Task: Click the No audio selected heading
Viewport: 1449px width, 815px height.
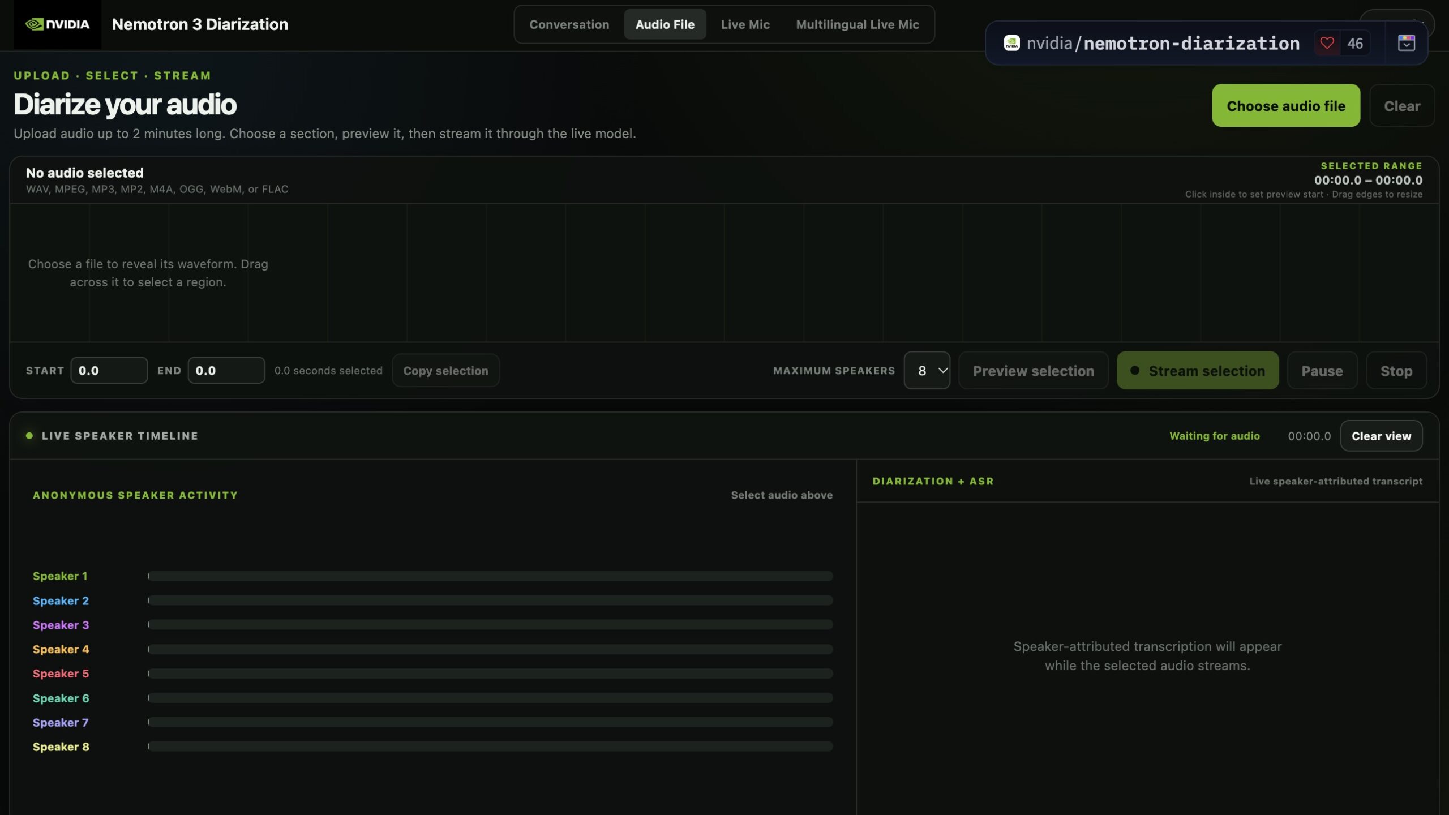Action: [x=85, y=173]
